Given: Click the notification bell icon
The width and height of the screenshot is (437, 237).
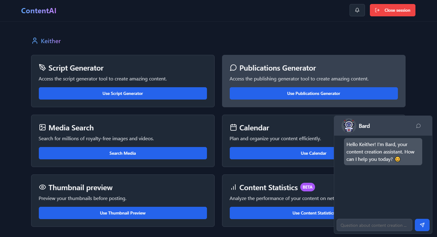Looking at the screenshot, I should (x=357, y=10).
